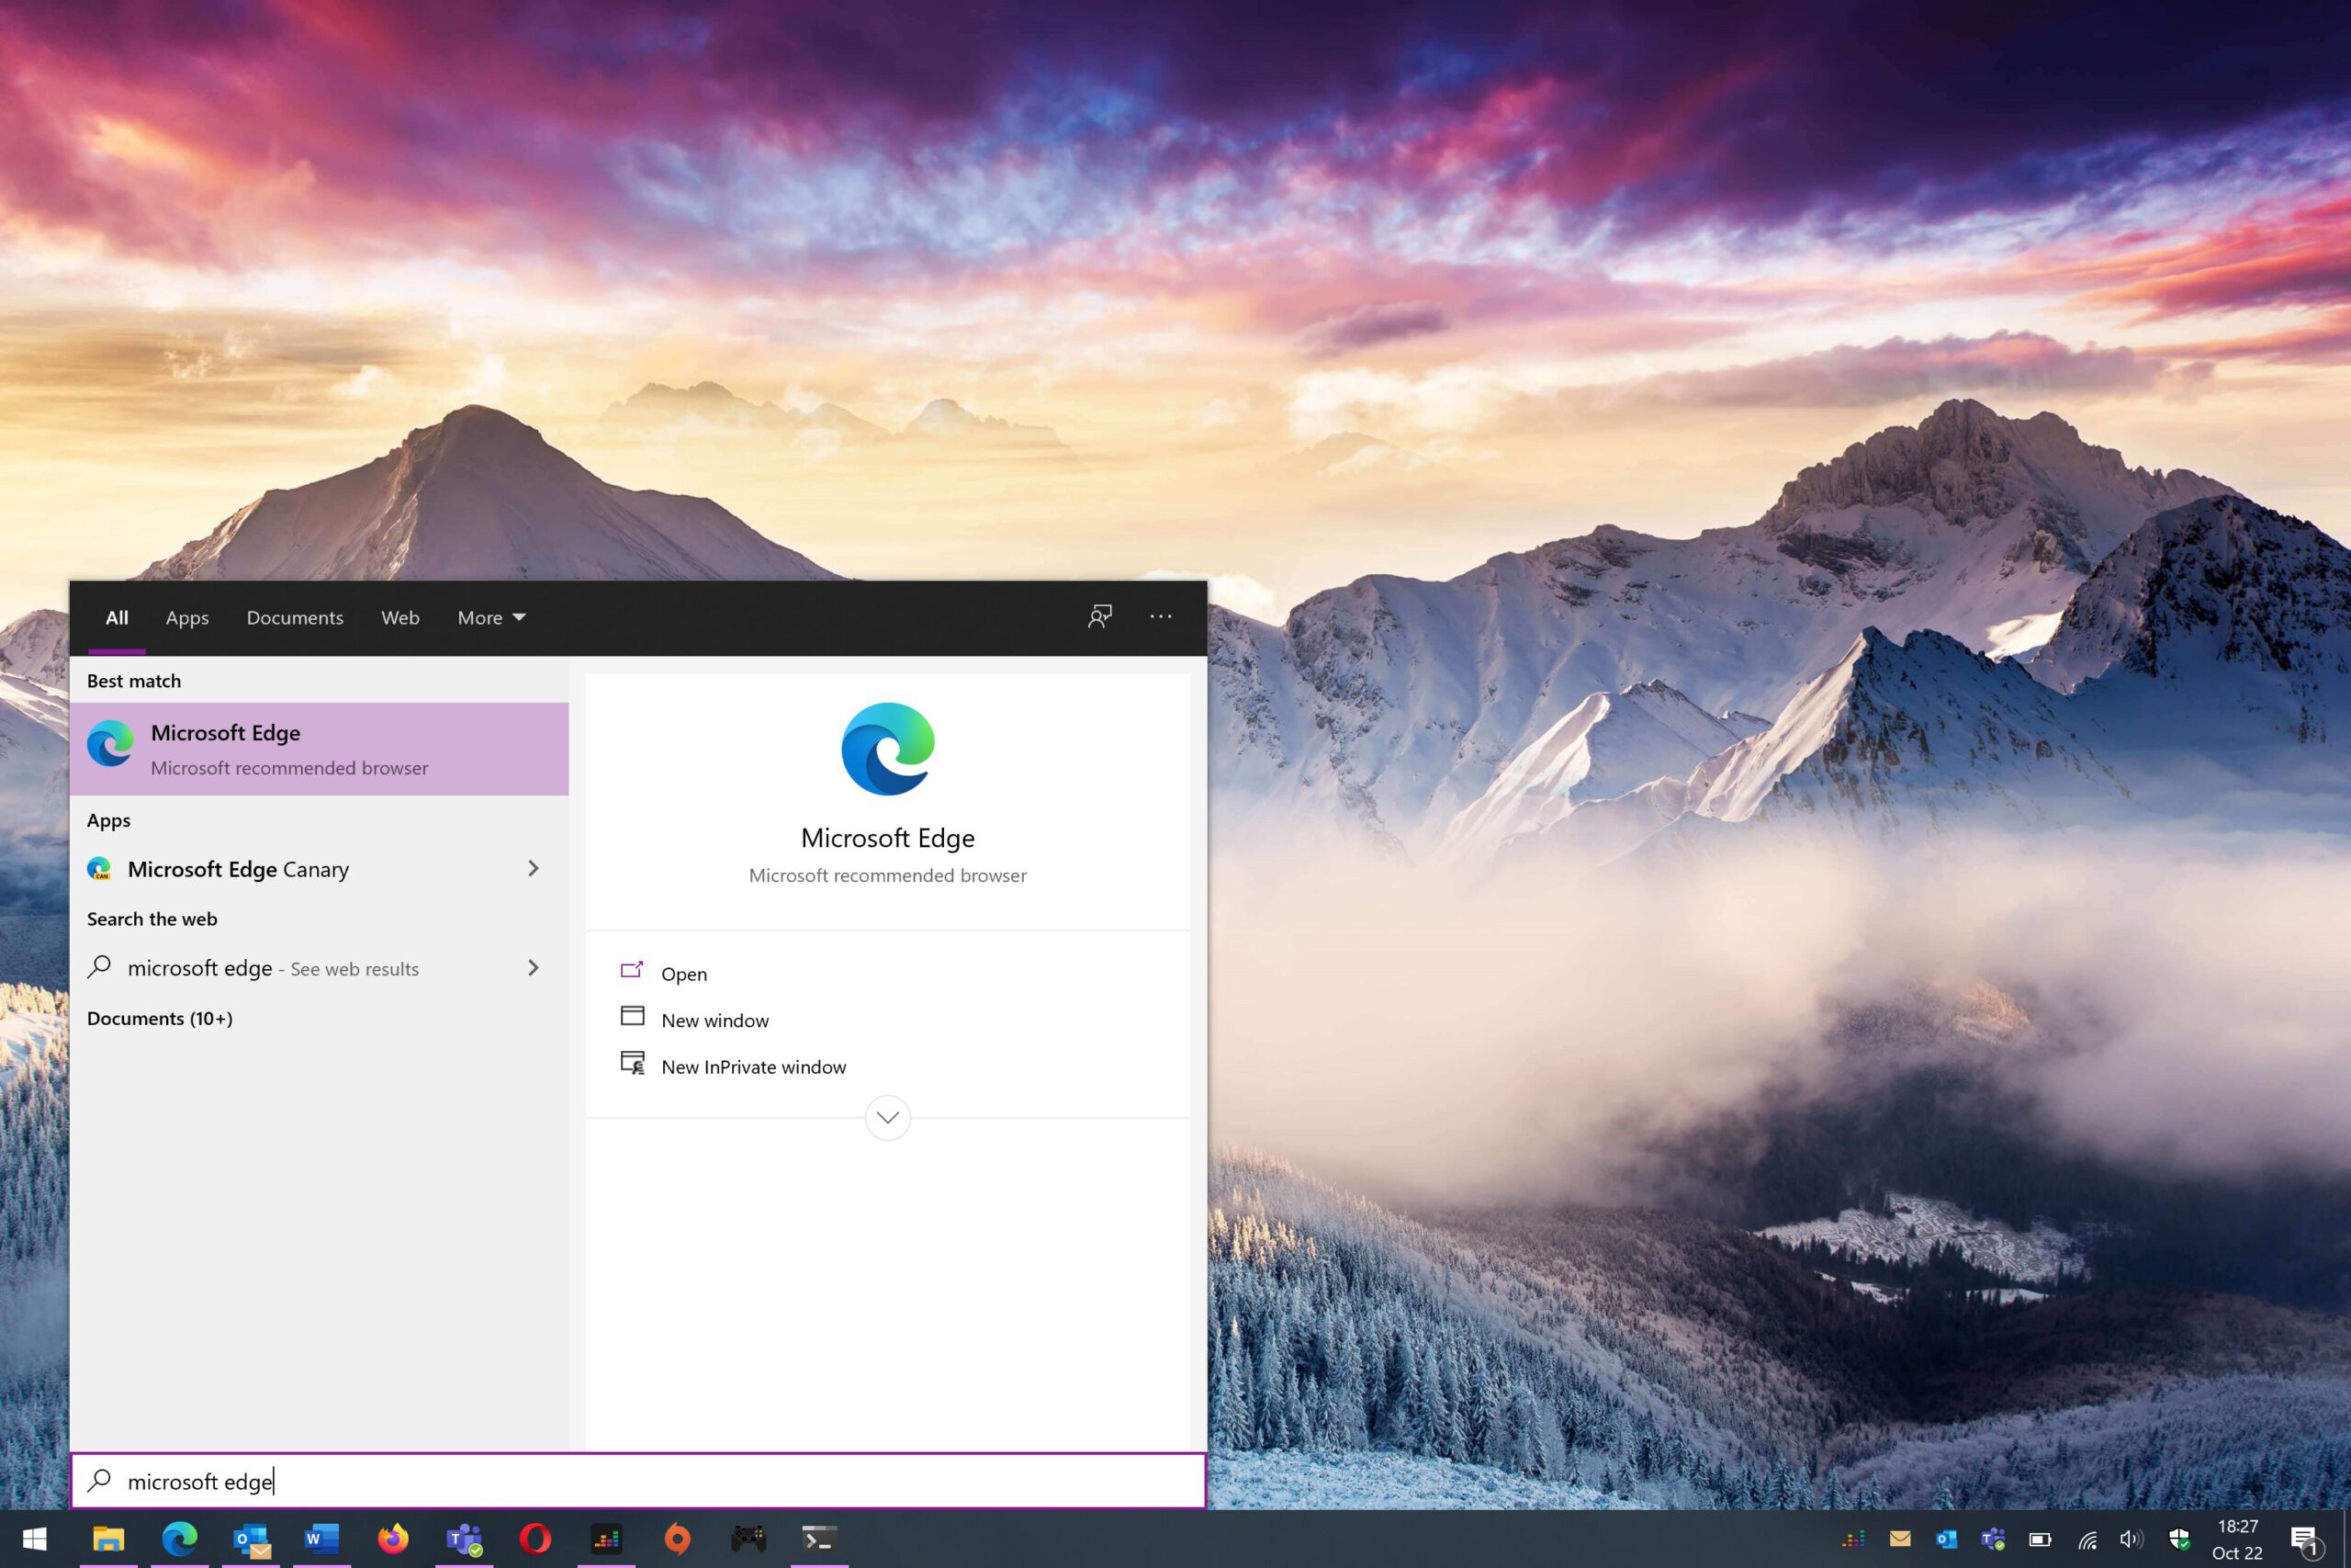Screen dimensions: 2351x1568
Task: Click the Microsoft Edge icon in search results
Action: click(110, 744)
